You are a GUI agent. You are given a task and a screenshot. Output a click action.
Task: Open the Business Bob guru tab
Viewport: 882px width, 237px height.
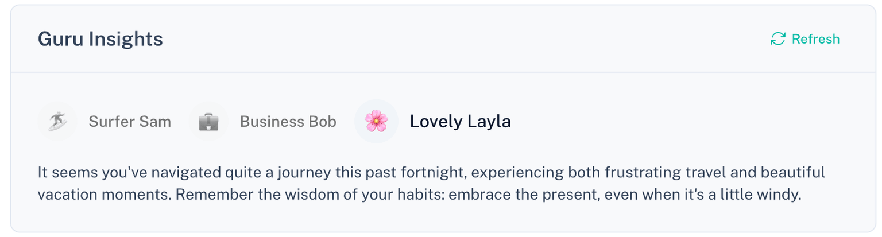[288, 122]
